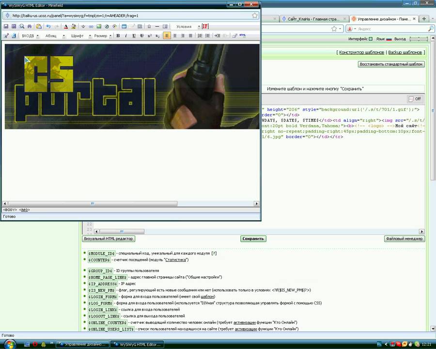Undo the last edit with the blue arrow icon
The height and width of the screenshot is (349, 436).
point(48,27)
